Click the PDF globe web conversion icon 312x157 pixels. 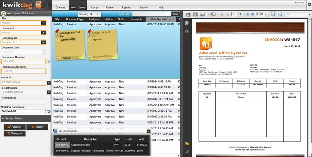(213, 14)
